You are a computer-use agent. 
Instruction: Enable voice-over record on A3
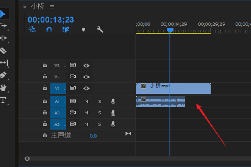coord(113,124)
